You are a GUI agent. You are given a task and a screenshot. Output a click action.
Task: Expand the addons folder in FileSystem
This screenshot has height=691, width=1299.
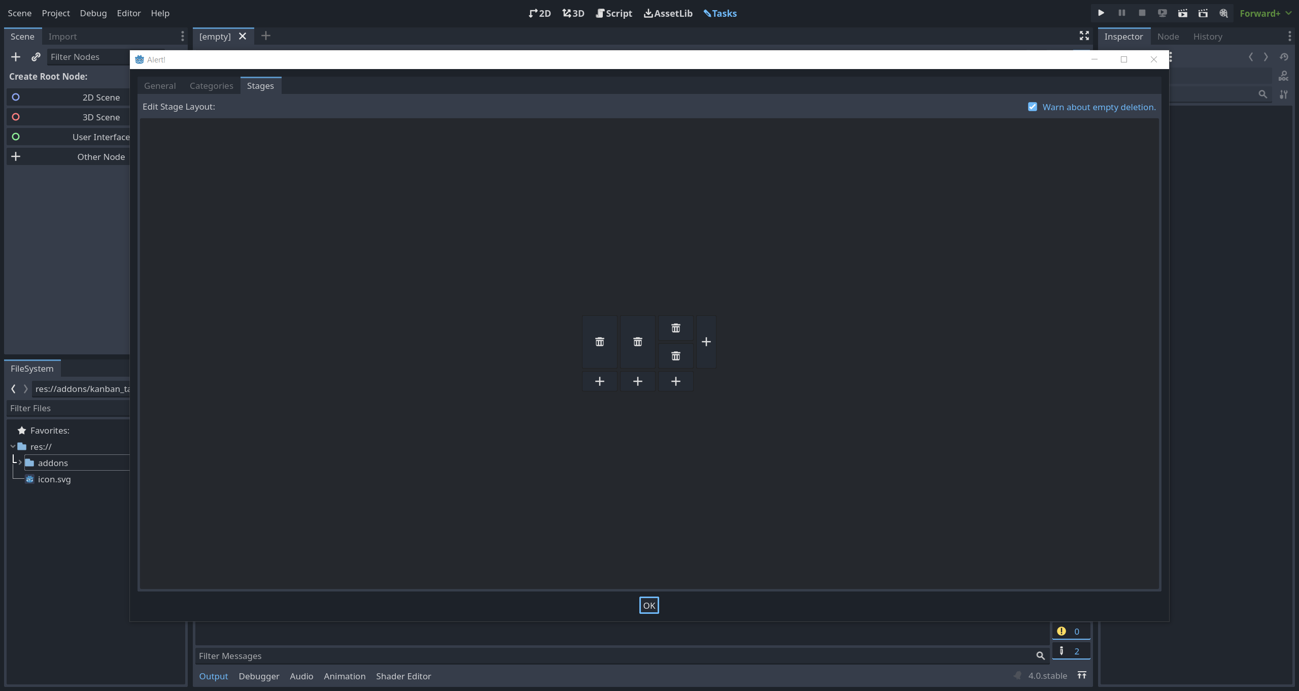[20, 463]
